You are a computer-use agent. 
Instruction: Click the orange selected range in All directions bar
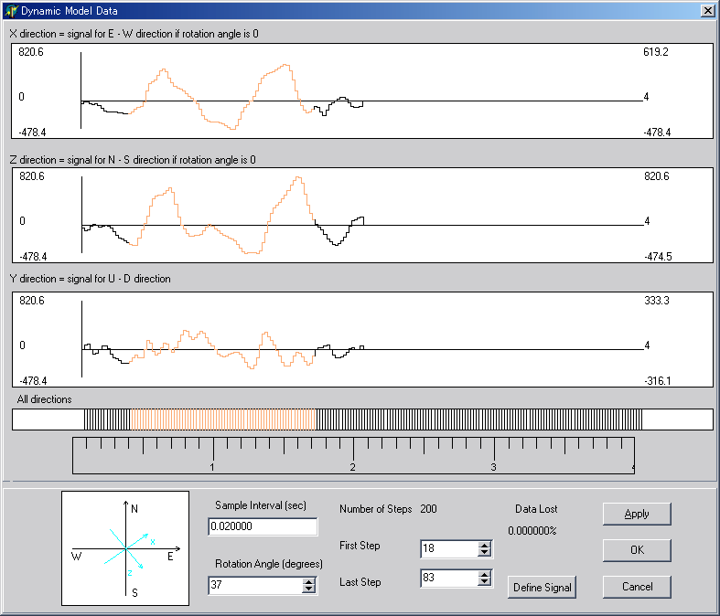pyautogui.click(x=222, y=420)
